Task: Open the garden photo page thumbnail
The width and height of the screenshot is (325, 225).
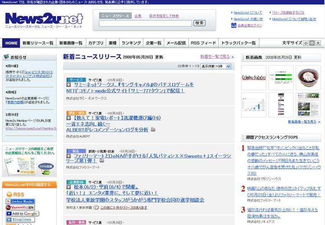Action: (308, 105)
